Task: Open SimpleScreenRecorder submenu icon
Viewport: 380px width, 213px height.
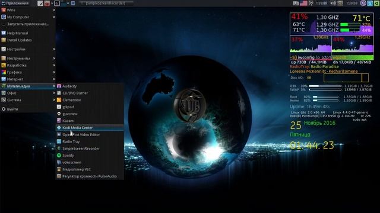Action: [x=59, y=149]
